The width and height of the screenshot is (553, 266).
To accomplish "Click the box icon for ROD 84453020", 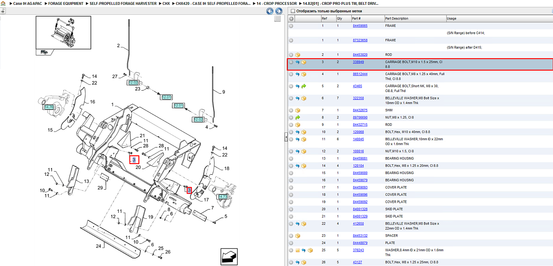I will coord(298,55).
